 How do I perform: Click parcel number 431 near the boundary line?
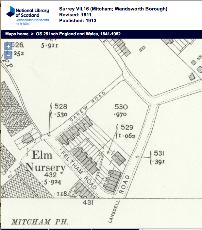(87, 203)
